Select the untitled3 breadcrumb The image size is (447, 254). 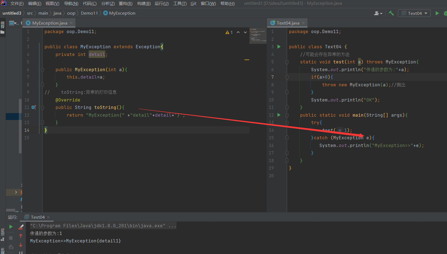[12, 13]
